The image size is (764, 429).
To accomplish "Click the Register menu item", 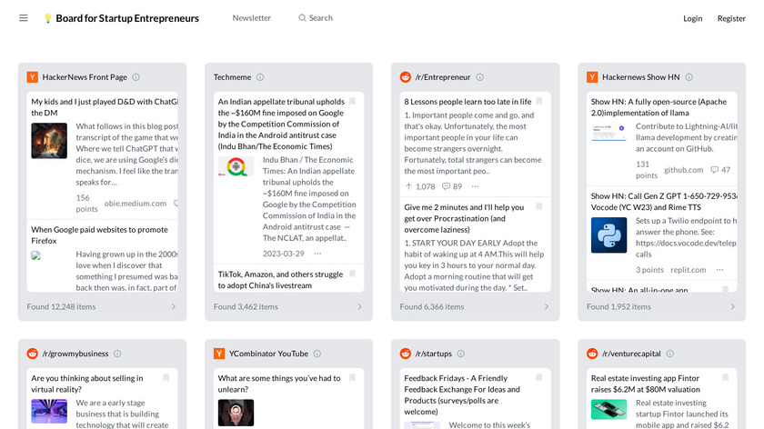I will point(731,18).
